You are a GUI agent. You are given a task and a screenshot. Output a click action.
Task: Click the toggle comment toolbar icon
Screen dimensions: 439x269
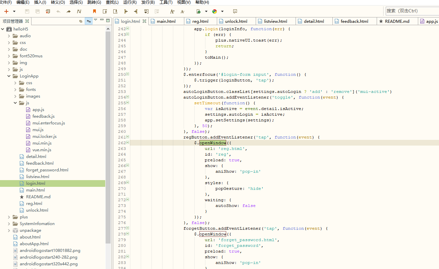click(79, 11)
